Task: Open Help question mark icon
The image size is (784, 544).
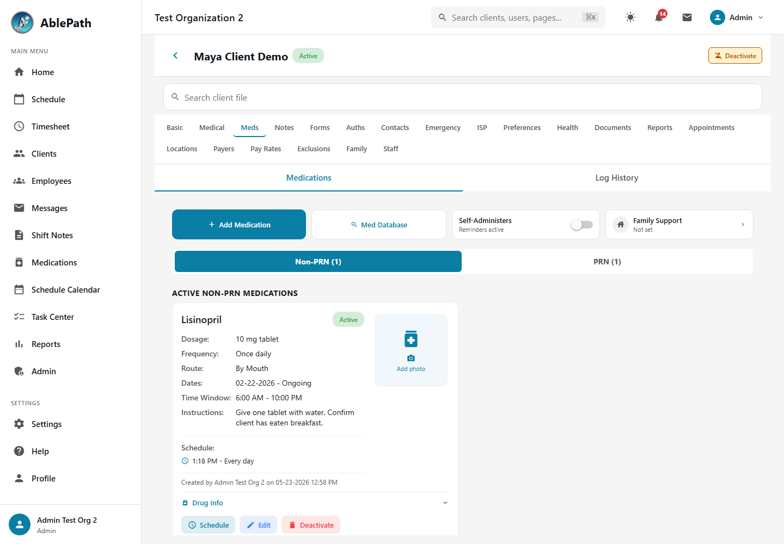Action: 19,452
